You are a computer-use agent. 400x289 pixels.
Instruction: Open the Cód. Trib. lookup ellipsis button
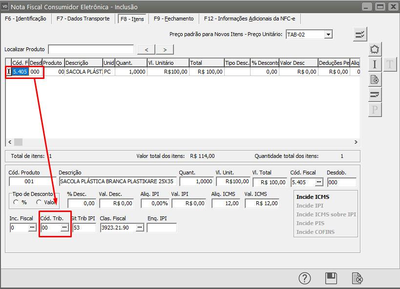[64, 228]
